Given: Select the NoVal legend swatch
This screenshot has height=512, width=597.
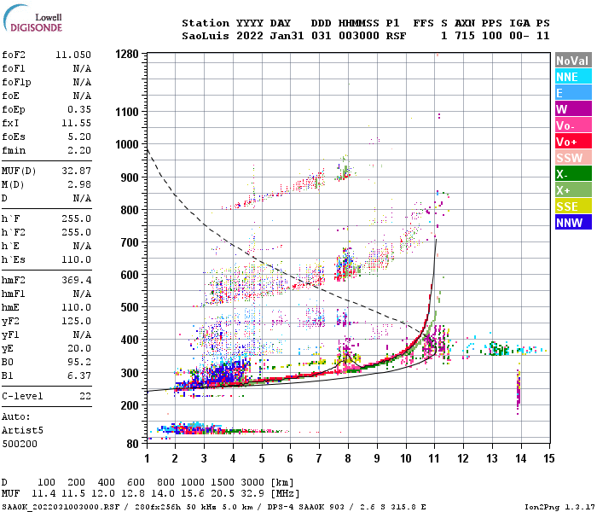Looking at the screenshot, I should pyautogui.click(x=573, y=61).
